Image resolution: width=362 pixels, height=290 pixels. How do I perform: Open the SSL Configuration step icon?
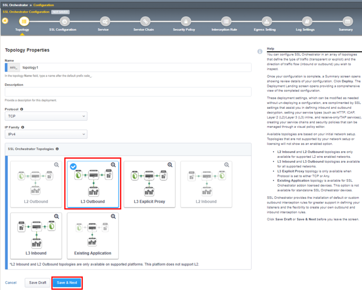65,22
